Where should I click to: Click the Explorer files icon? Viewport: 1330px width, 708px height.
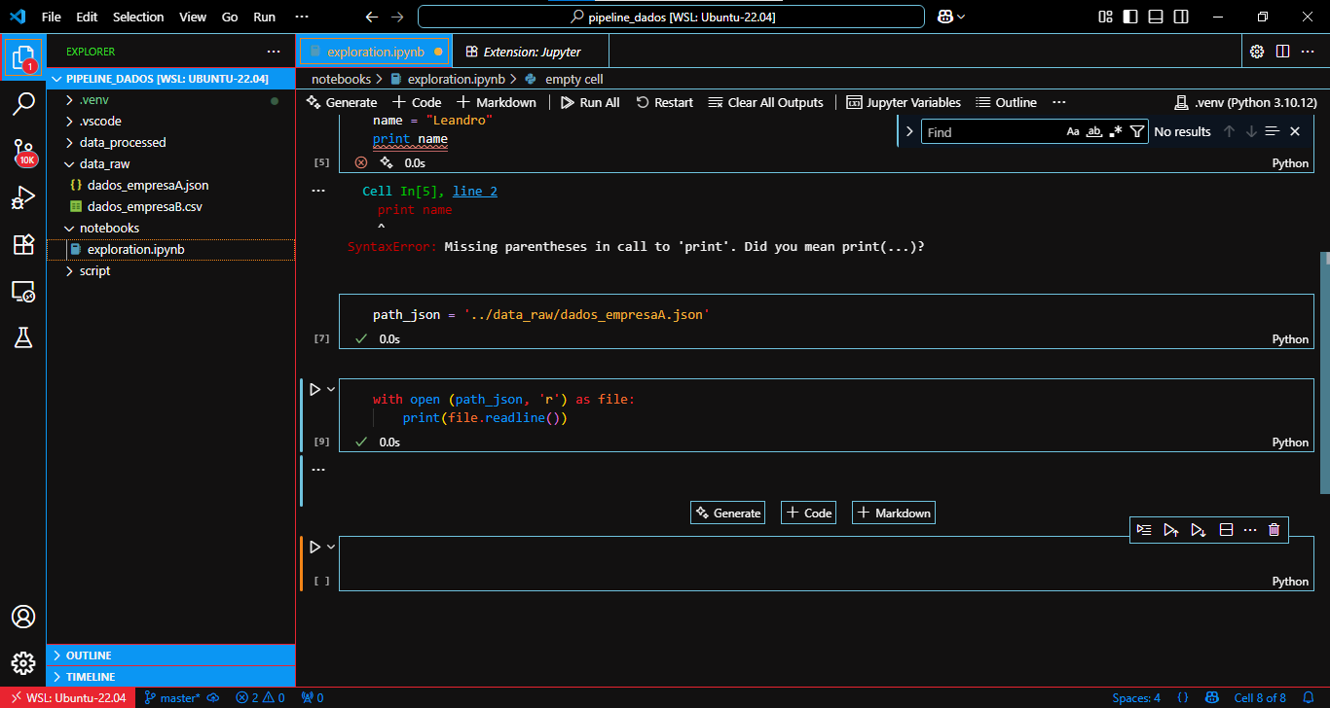pos(23,57)
